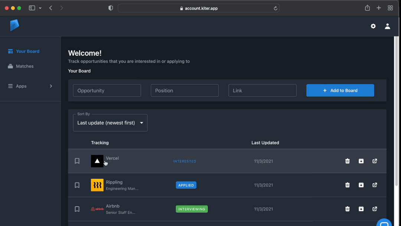401x226 pixels.
Task: Click the Vercel company logo
Action: pyautogui.click(x=97, y=161)
